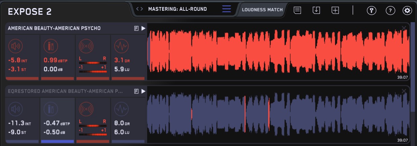Play the EQRESTORED American Beauty track
This screenshot has height=146, width=417.
tap(144, 91)
